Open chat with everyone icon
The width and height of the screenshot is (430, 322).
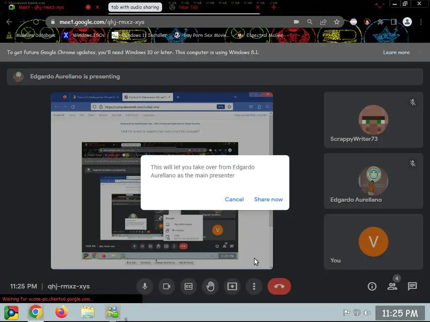[412, 286]
